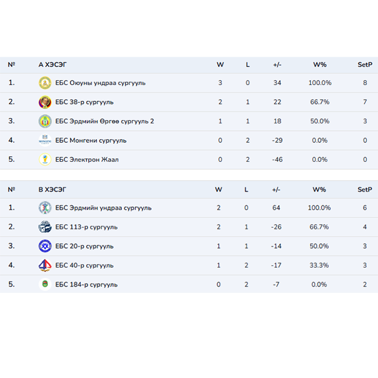This screenshot has width=378, height=378.
Task: Click the А ХЭСЭГ group header
Action: 52,65
